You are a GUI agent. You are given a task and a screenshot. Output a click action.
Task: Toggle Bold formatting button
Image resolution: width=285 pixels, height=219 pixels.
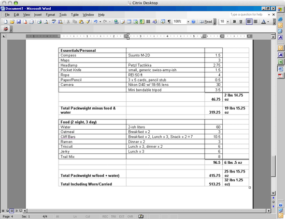234,22
